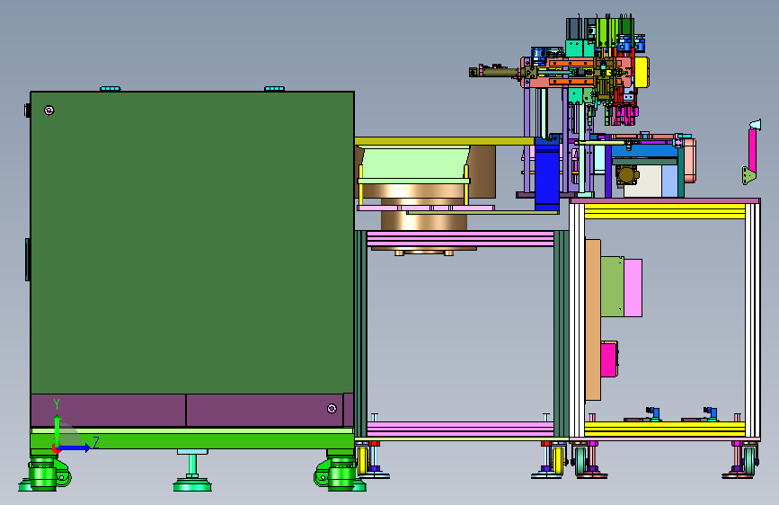Pick the yellow top crossbeam of right frame
Viewport: 779px width, 505px height.
(x=665, y=211)
